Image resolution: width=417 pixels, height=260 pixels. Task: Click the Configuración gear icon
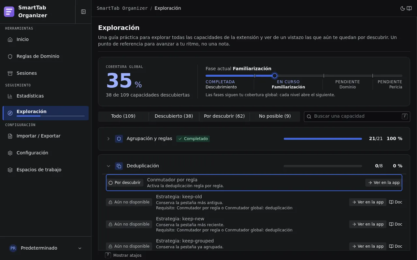click(x=10, y=153)
